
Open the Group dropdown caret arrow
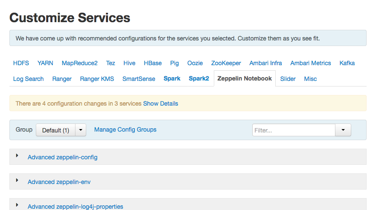click(81, 130)
